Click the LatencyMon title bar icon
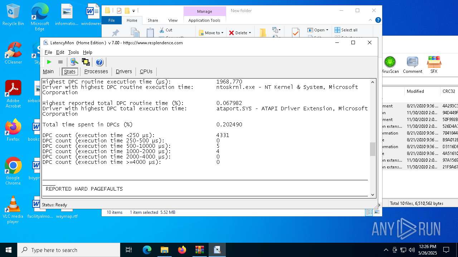 (46, 42)
